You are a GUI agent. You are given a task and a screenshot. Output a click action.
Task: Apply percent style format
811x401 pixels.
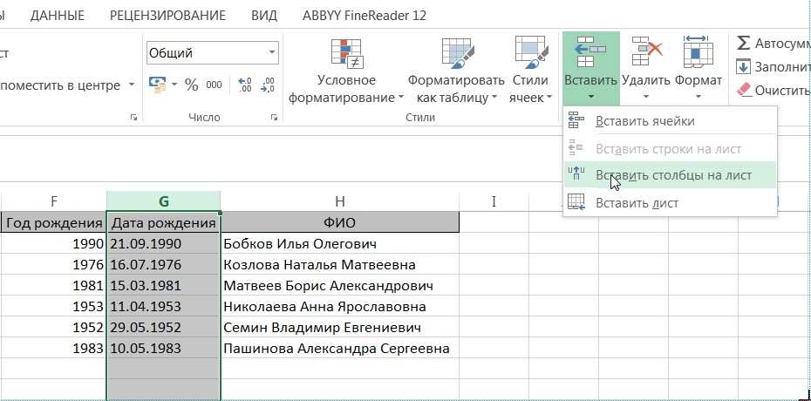pyautogui.click(x=191, y=85)
